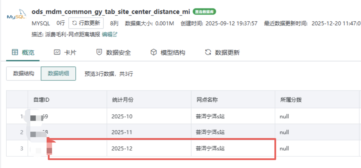Viewport: 361px width, 168px height.
Task: Click the cube icon next to 模型结构
Action: point(154,53)
